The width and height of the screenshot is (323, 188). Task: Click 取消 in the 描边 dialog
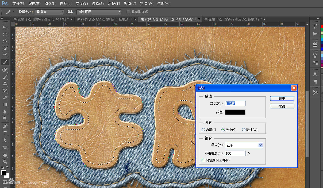pos(282,106)
